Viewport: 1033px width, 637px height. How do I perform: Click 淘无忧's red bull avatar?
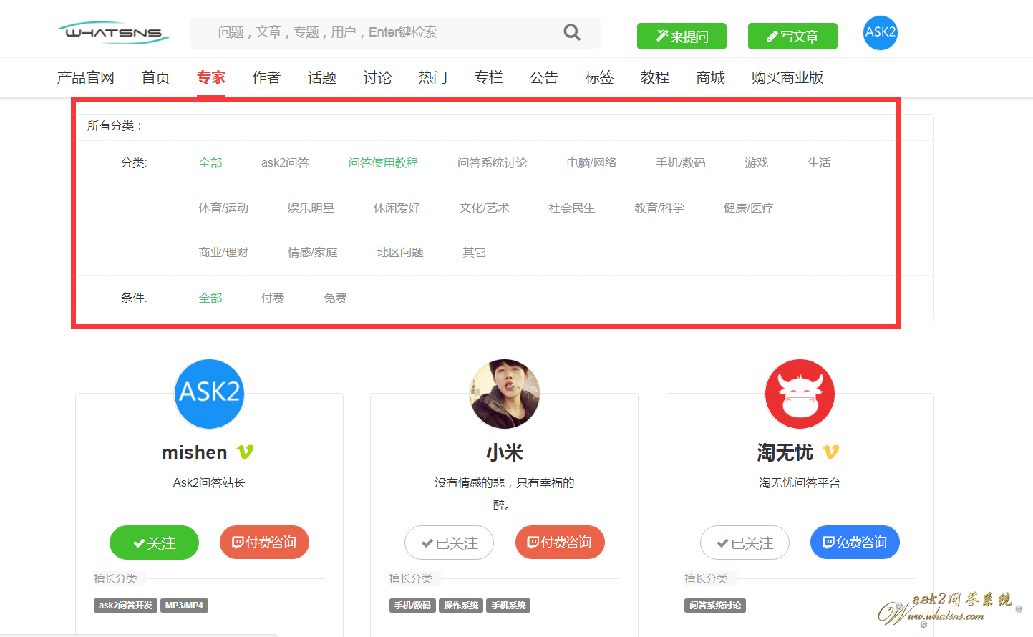(x=800, y=394)
